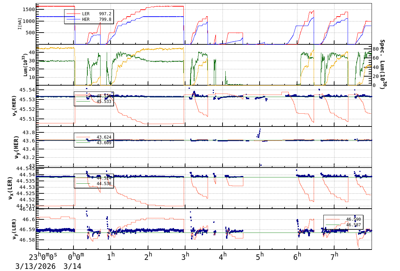Select the LER value 997.2
The height and width of the screenshot is (271, 400).
pyautogui.click(x=105, y=14)
